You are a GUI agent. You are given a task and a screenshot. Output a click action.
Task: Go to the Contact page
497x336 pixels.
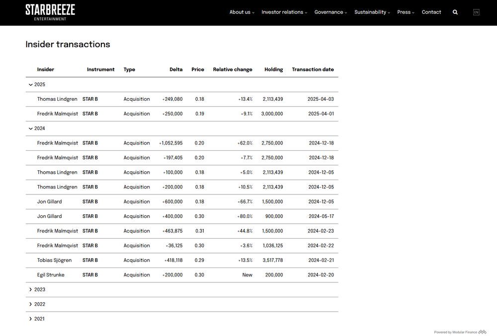click(x=431, y=12)
